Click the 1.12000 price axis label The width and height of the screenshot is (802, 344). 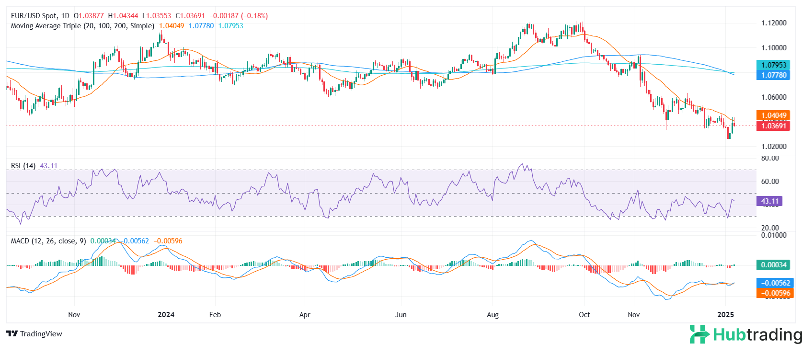pos(774,23)
